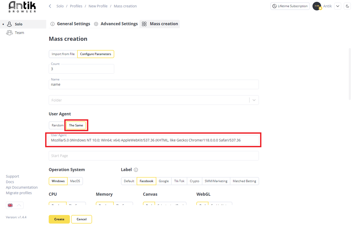Focus the Count input field
This screenshot has width=354, height=227.
82,69
